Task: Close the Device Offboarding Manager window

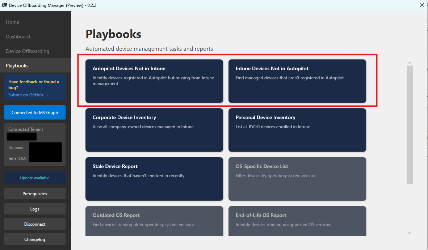Action: (421, 5)
